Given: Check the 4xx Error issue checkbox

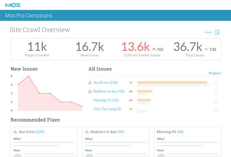Looking at the screenshot, I should pyautogui.click(x=216, y=84).
